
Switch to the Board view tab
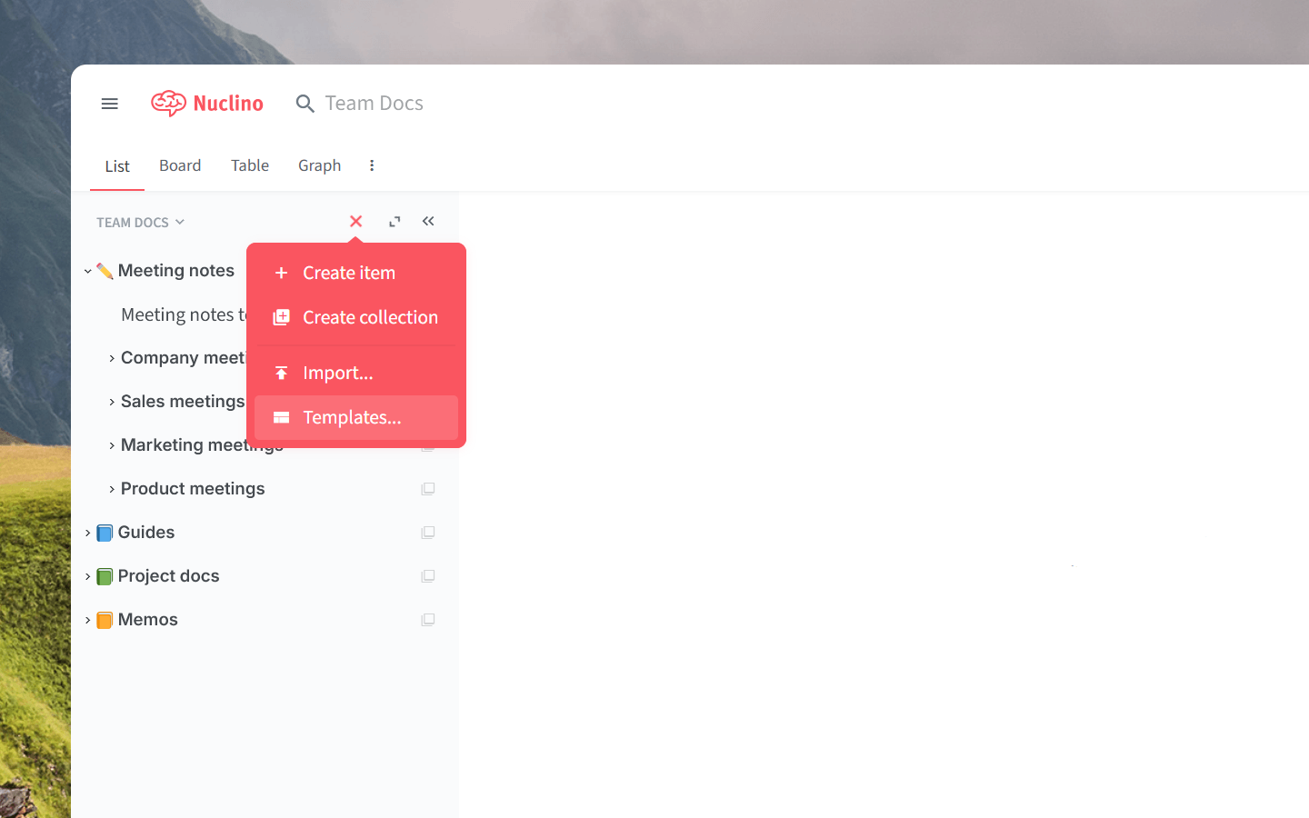[x=179, y=165]
